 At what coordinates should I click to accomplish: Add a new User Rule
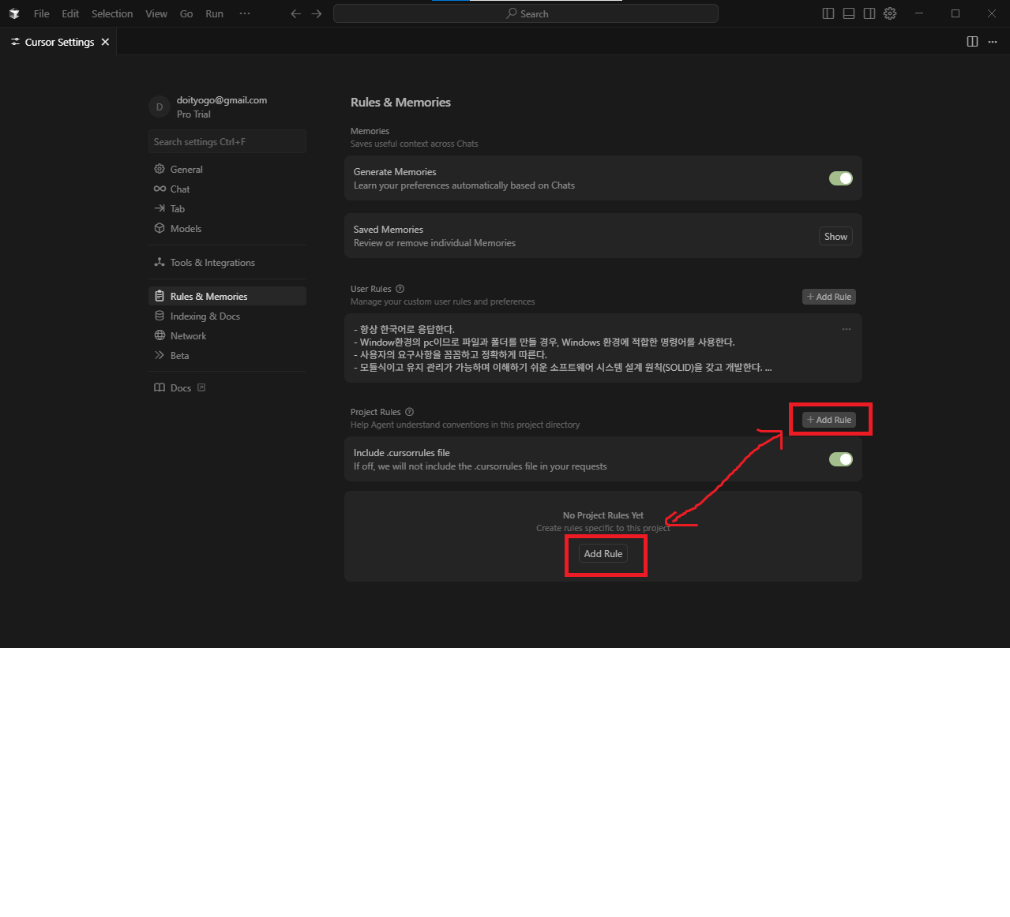pos(829,297)
